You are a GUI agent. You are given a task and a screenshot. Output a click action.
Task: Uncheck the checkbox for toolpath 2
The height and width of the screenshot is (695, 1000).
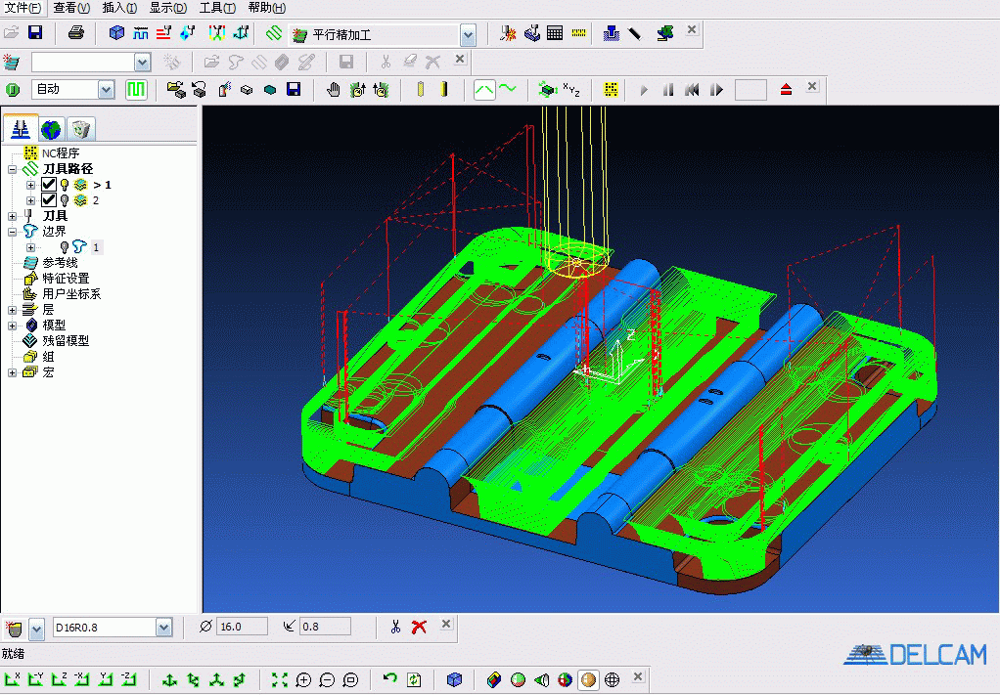click(x=49, y=200)
